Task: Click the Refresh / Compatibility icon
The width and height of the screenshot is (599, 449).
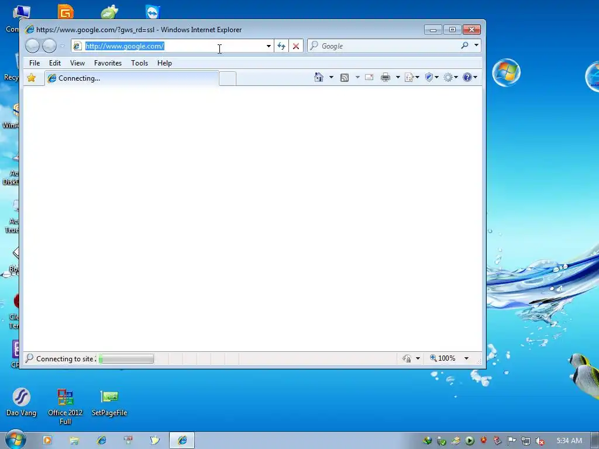Action: coord(281,46)
